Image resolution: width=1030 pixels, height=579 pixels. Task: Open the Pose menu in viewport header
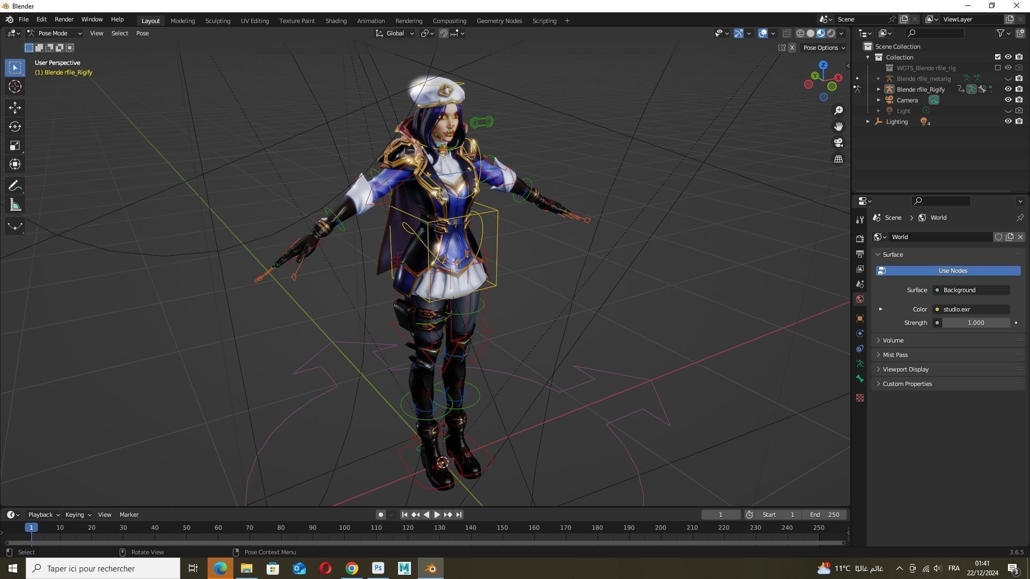point(142,33)
